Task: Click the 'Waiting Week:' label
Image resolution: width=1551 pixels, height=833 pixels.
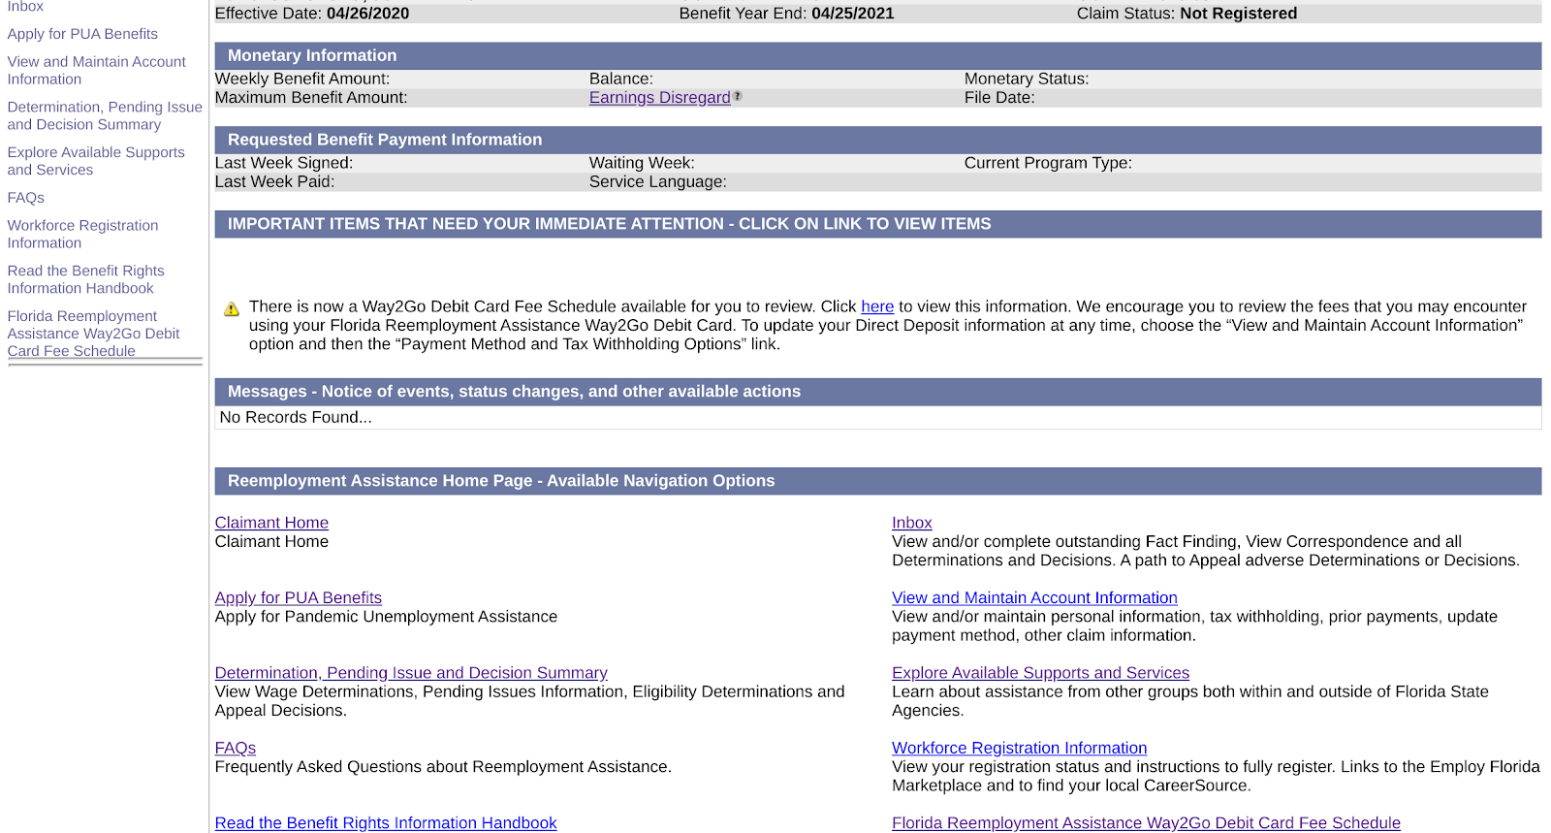Action: point(642,163)
